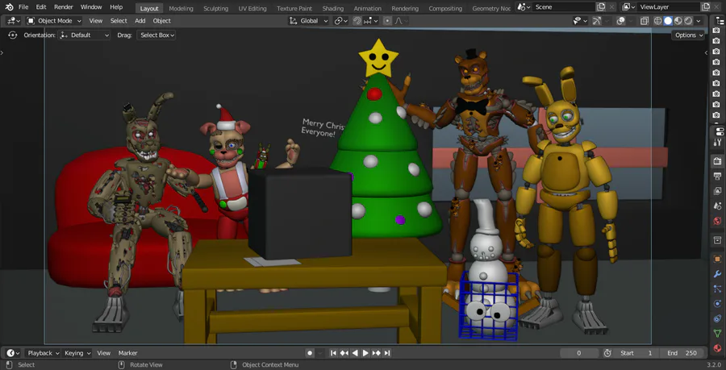726x370 pixels.
Task: Switch to the Sculpting workspace tab
Action: (x=215, y=8)
